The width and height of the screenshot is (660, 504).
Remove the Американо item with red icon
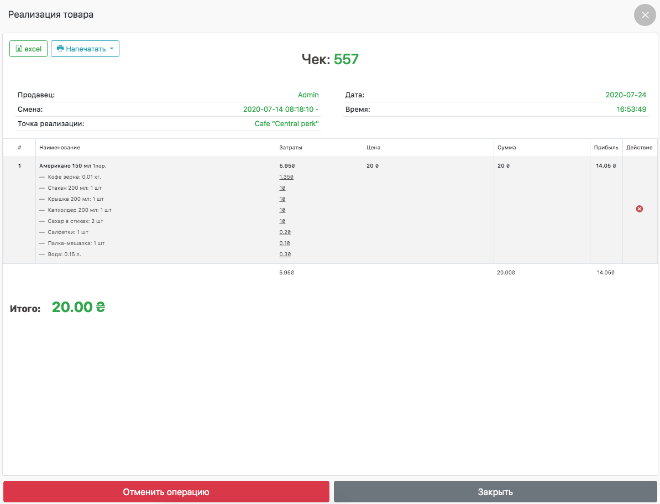[640, 209]
